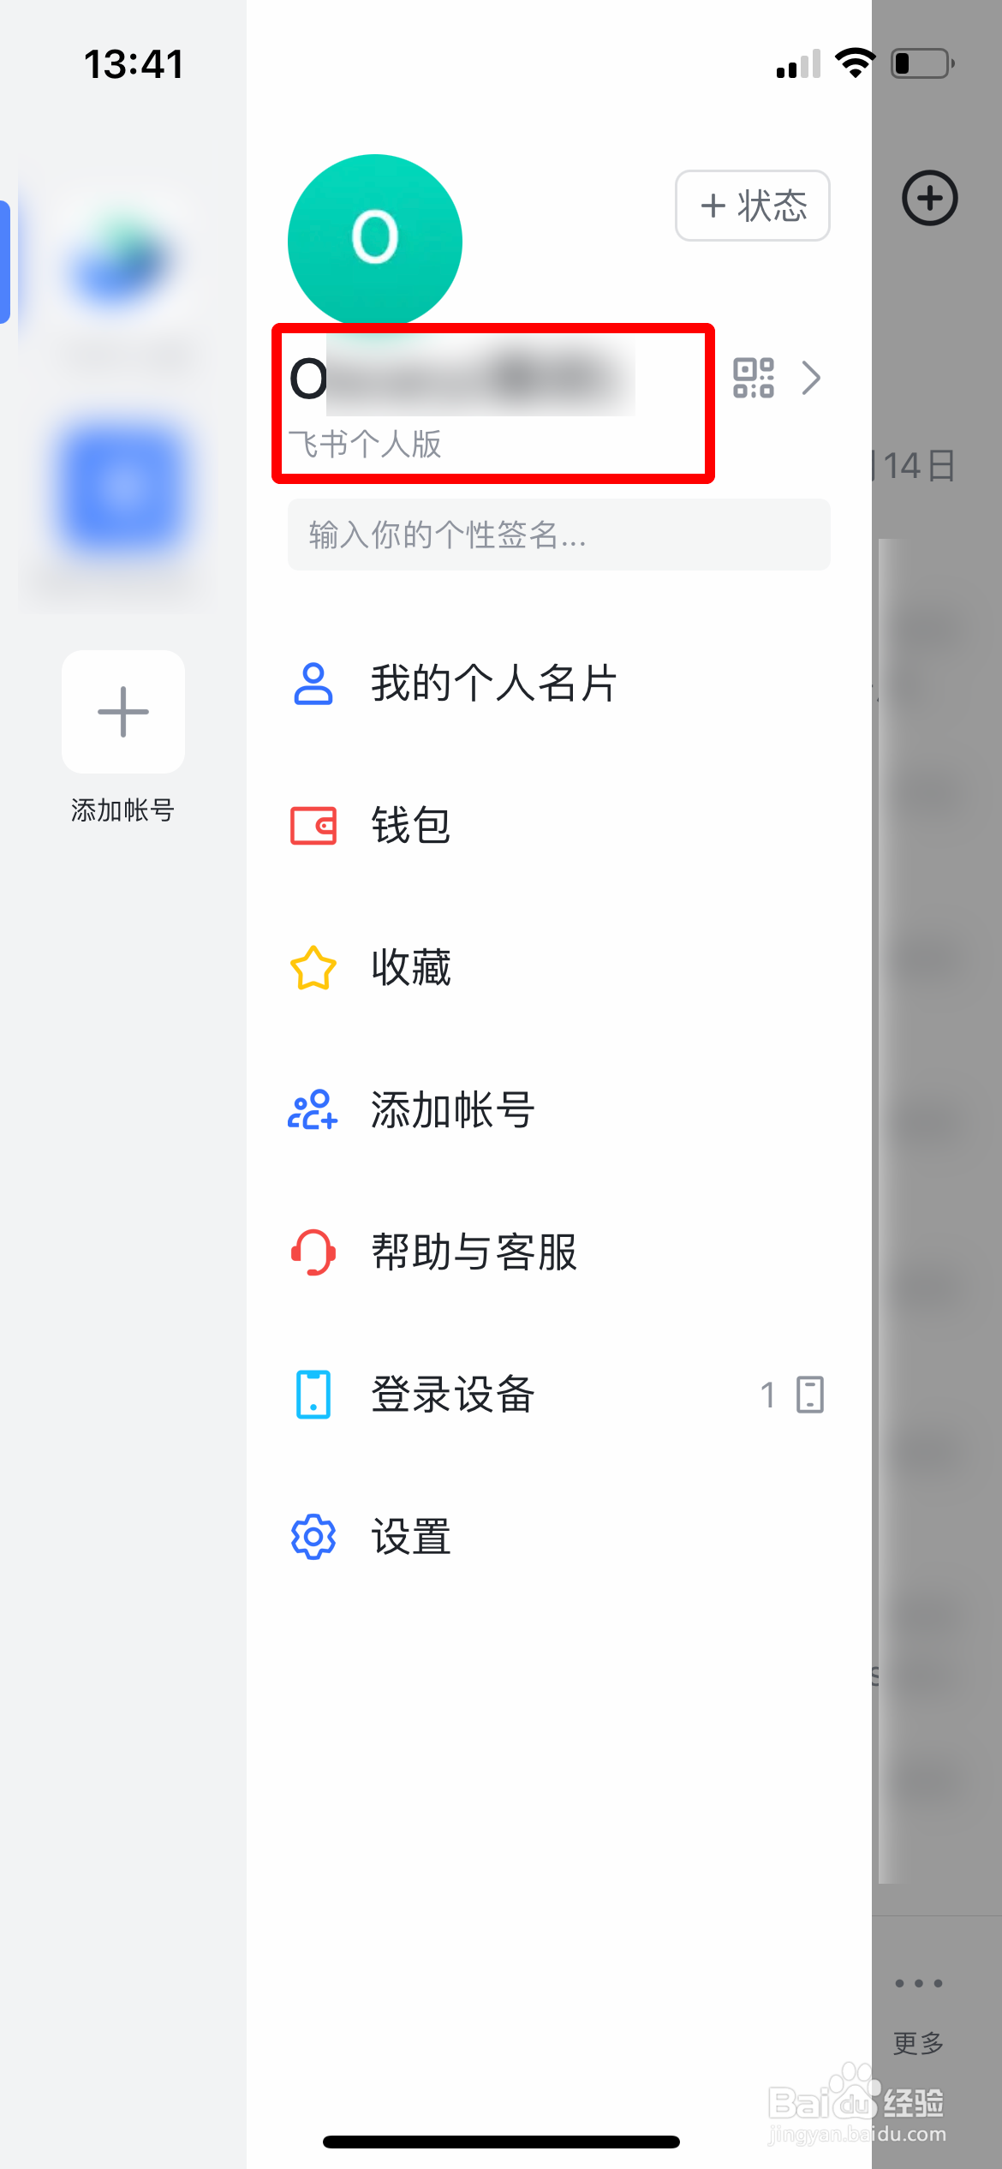This screenshot has height=2169, width=1002.
Task: Tap the person icon for personal card
Action: [313, 684]
